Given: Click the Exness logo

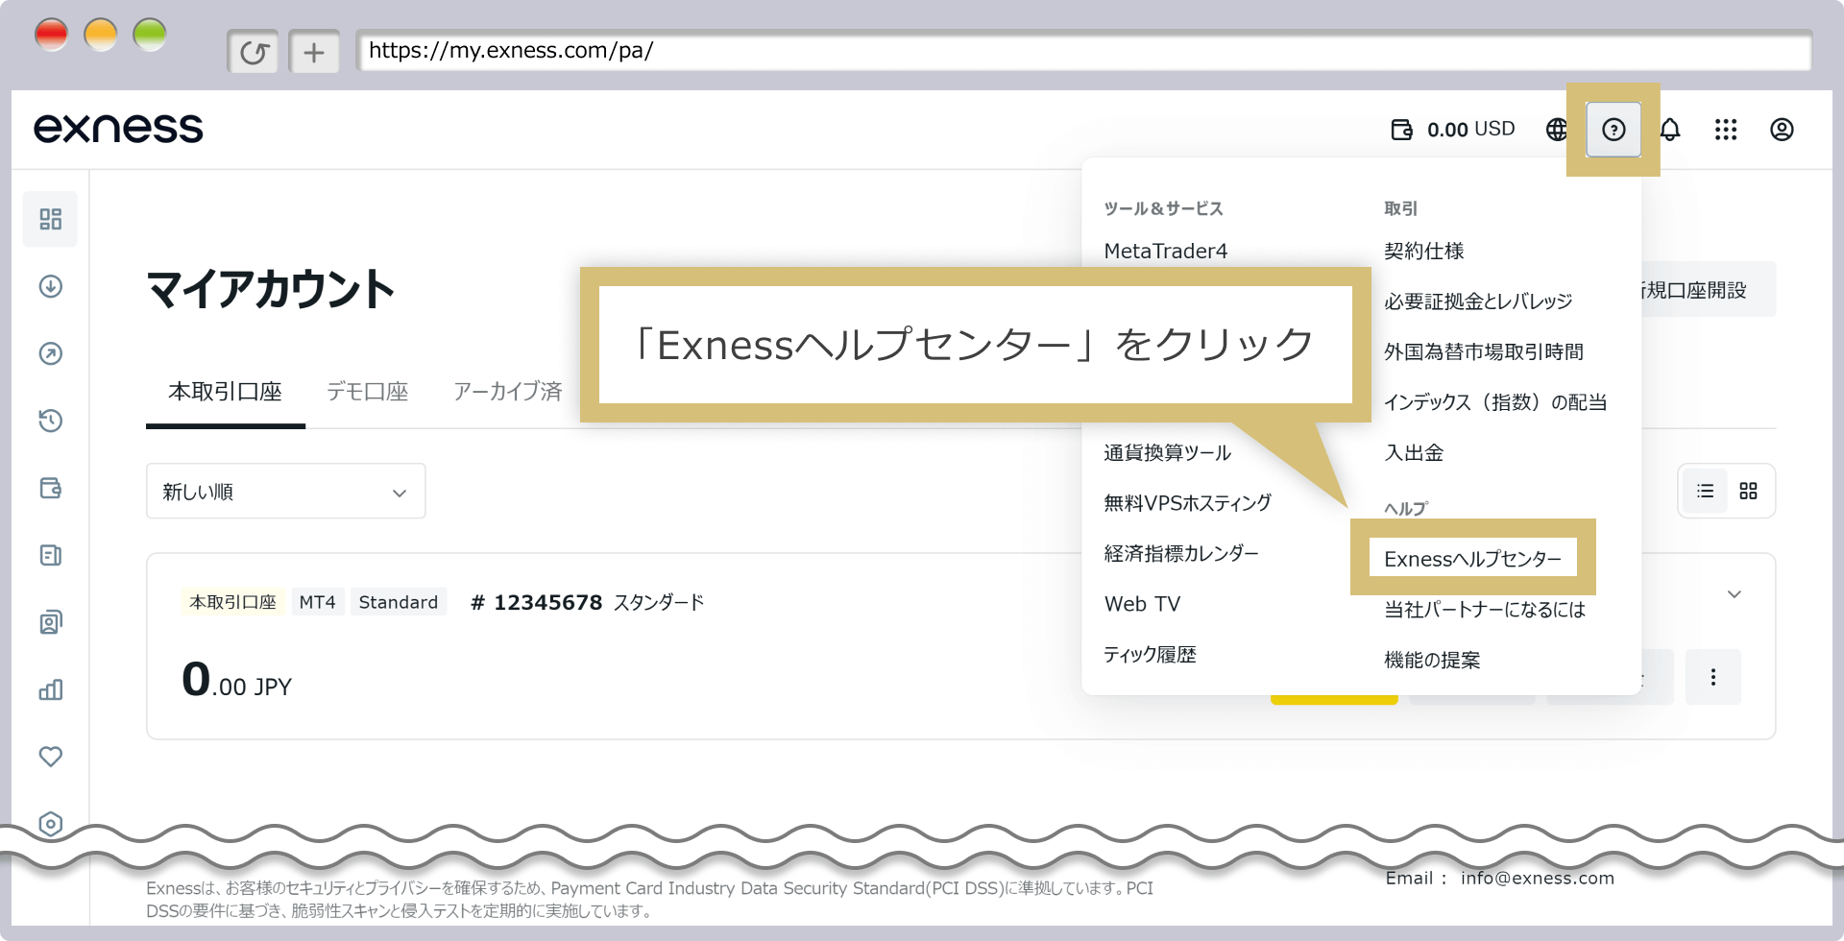Looking at the screenshot, I should coord(118,129).
